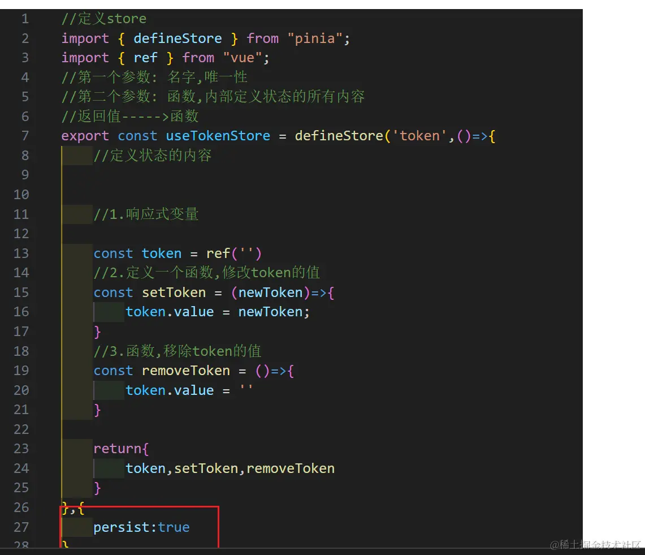Image resolution: width=645 pixels, height=555 pixels.
Task: Click the comment '//定义store' on line 1
Action: [x=103, y=19]
